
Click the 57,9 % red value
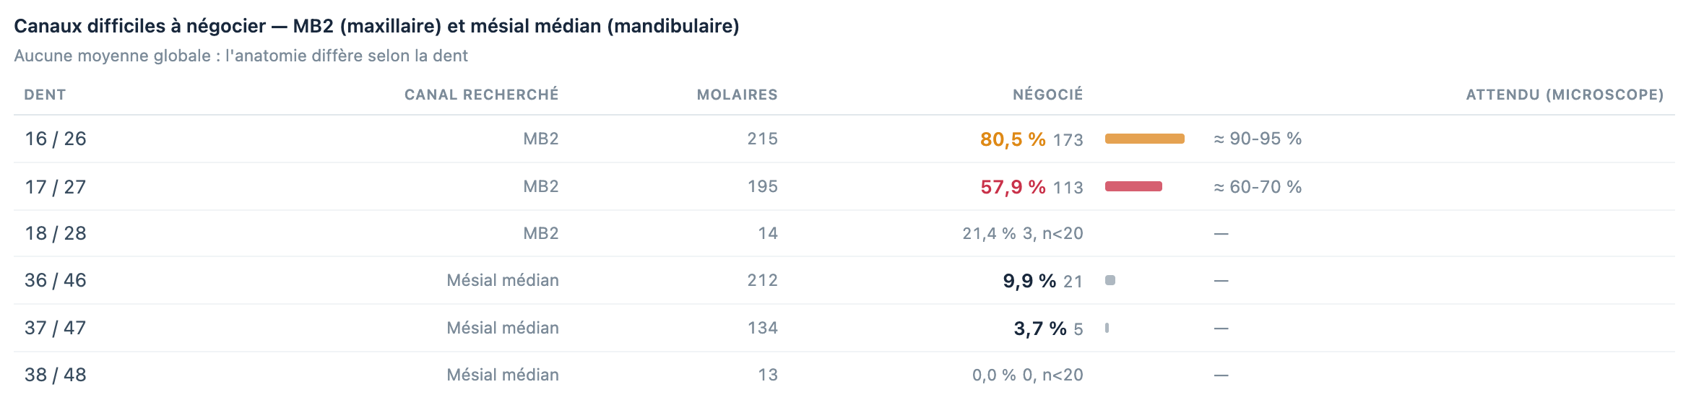[x=1013, y=186]
